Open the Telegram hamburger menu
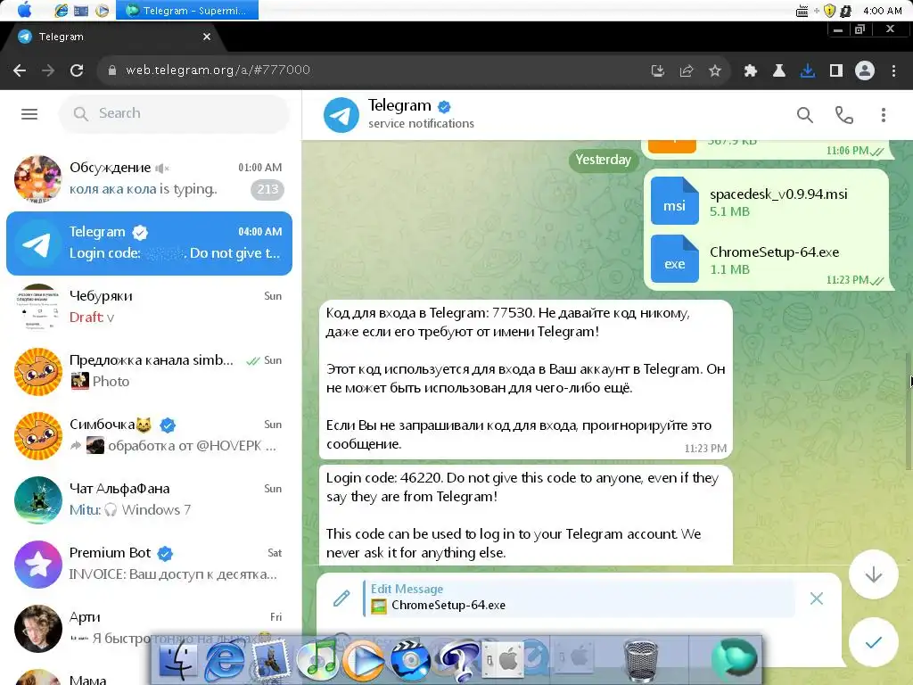 (x=29, y=113)
